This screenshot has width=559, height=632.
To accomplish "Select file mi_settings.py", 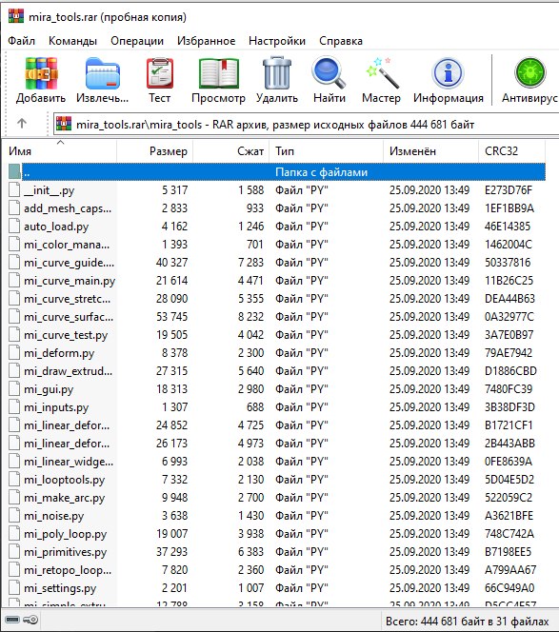I will click(60, 588).
